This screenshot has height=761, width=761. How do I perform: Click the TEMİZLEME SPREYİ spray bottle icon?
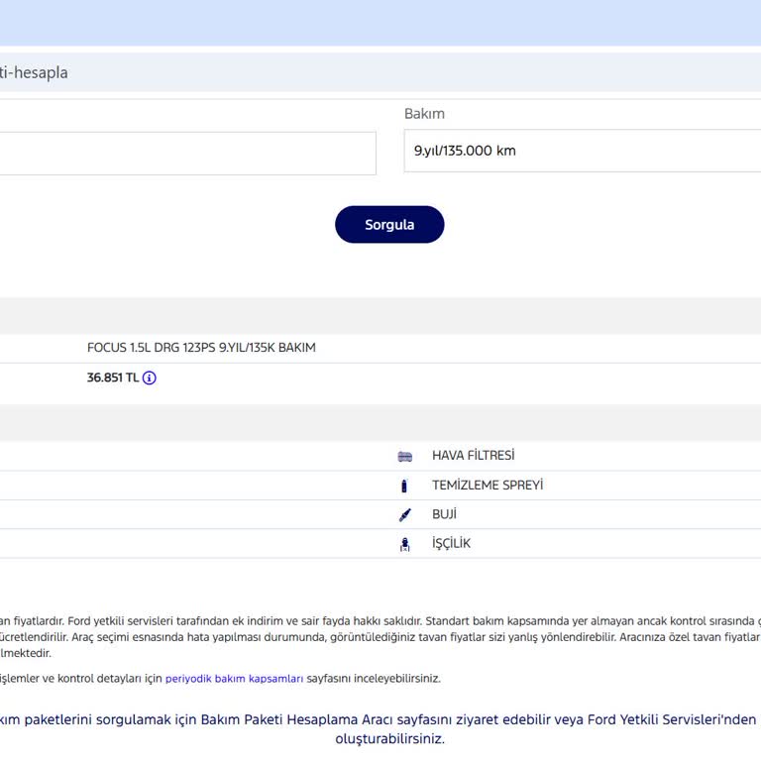coord(404,486)
